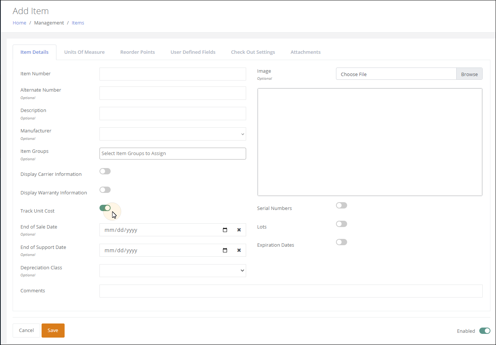Open the Attachments tab

306,52
